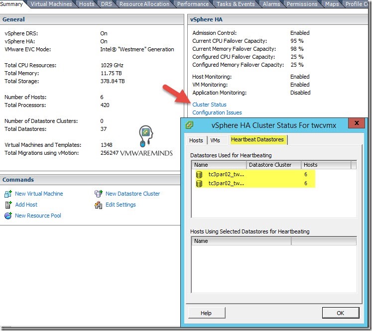This screenshot has height=331, width=372.
Task: Click the Current Memory Failover Capacity value 98 %
Action: (297, 49)
